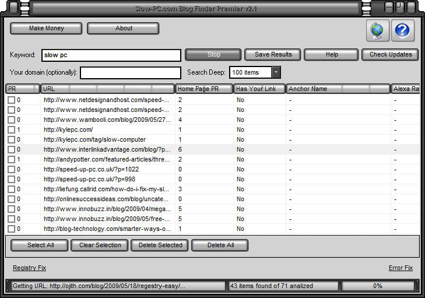Click the Select All button

coord(40,245)
